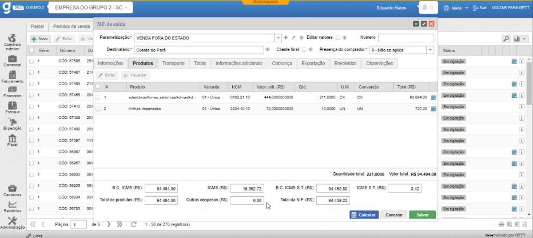This screenshot has width=533, height=238.
Task: Open the Cadastros section
Action: [12, 191]
